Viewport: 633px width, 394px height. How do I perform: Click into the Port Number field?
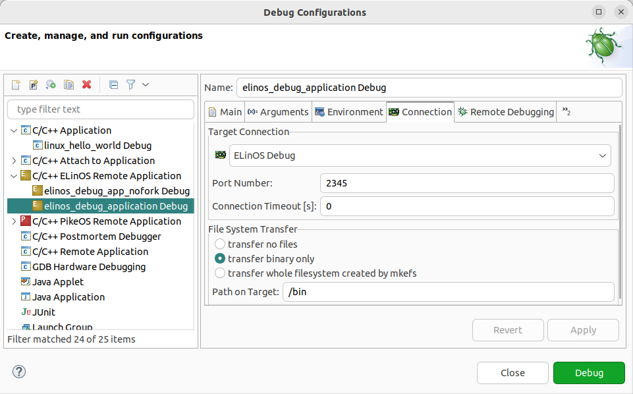466,183
